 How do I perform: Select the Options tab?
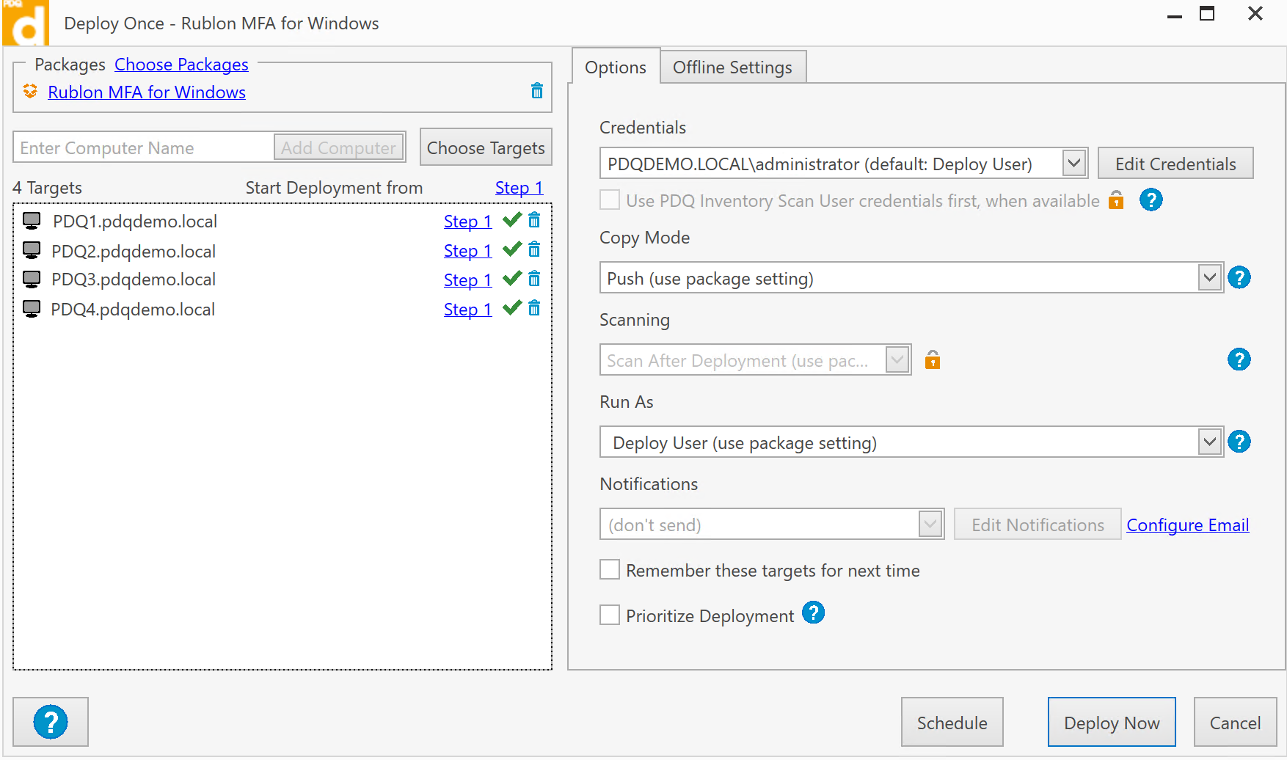pos(615,67)
